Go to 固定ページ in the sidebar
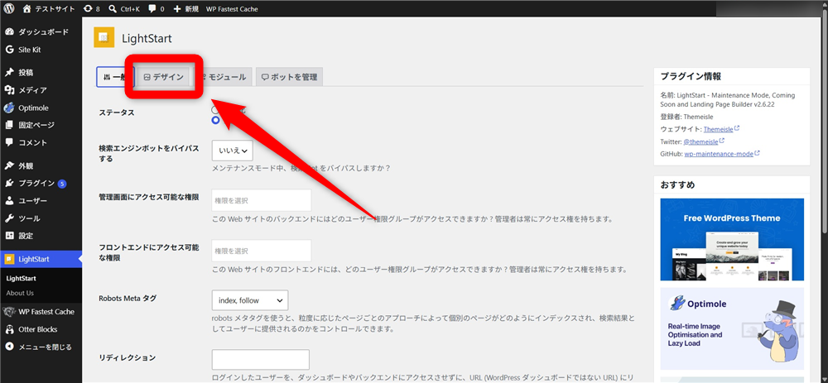828x383 pixels. tap(41, 125)
